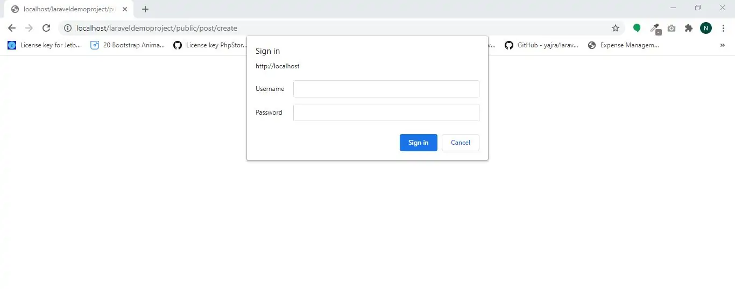Reload the page with the refresh icon
Screen dimensions: 735x289
(46, 28)
